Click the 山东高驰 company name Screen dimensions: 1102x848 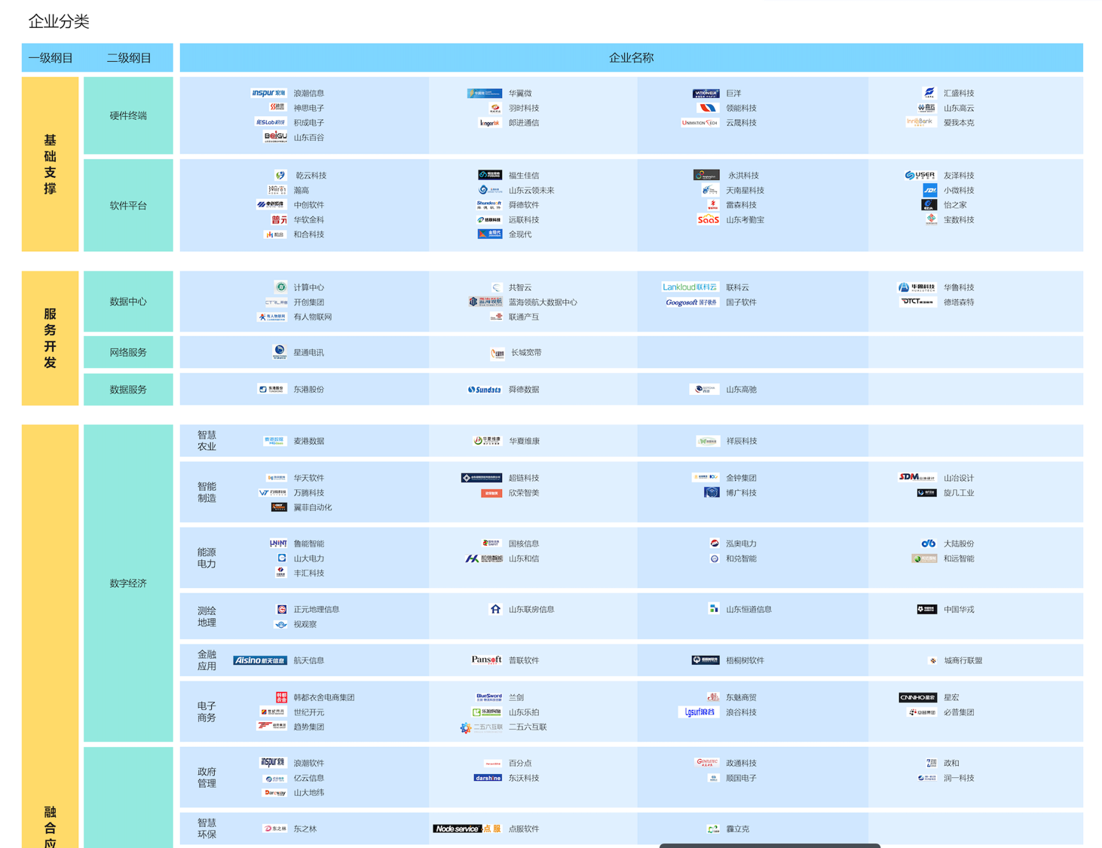pyautogui.click(x=741, y=390)
